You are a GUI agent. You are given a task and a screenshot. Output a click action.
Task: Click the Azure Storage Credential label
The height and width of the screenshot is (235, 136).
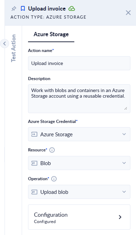52,122
